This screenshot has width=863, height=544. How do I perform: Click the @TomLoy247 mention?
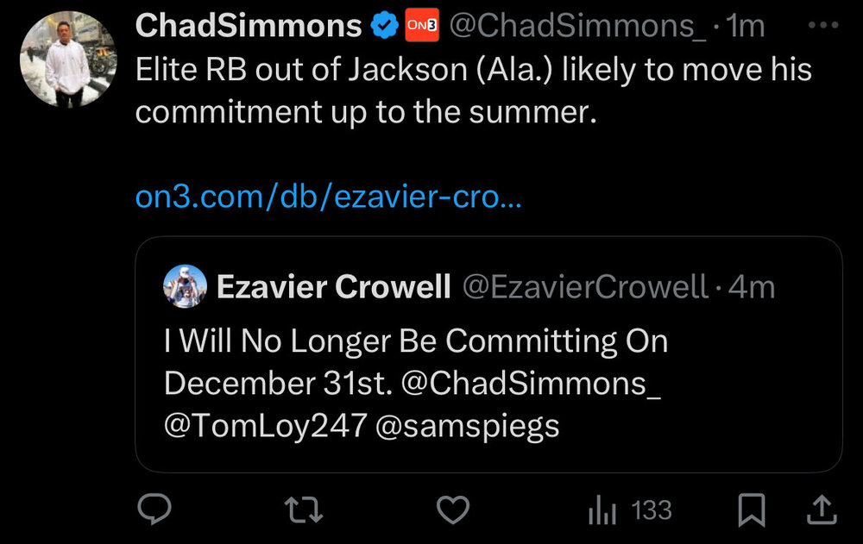point(265,425)
